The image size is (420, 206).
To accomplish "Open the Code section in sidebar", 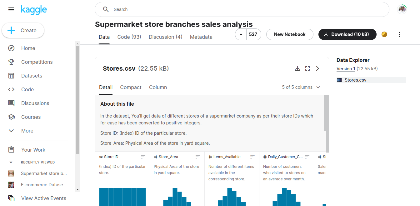I will point(27,89).
